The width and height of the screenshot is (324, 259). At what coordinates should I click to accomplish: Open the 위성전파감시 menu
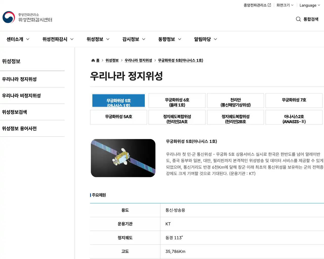click(x=55, y=39)
